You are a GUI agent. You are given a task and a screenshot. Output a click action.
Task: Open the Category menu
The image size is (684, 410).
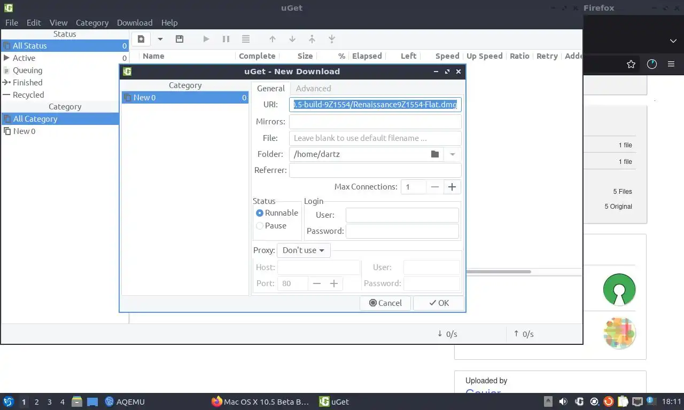92,23
